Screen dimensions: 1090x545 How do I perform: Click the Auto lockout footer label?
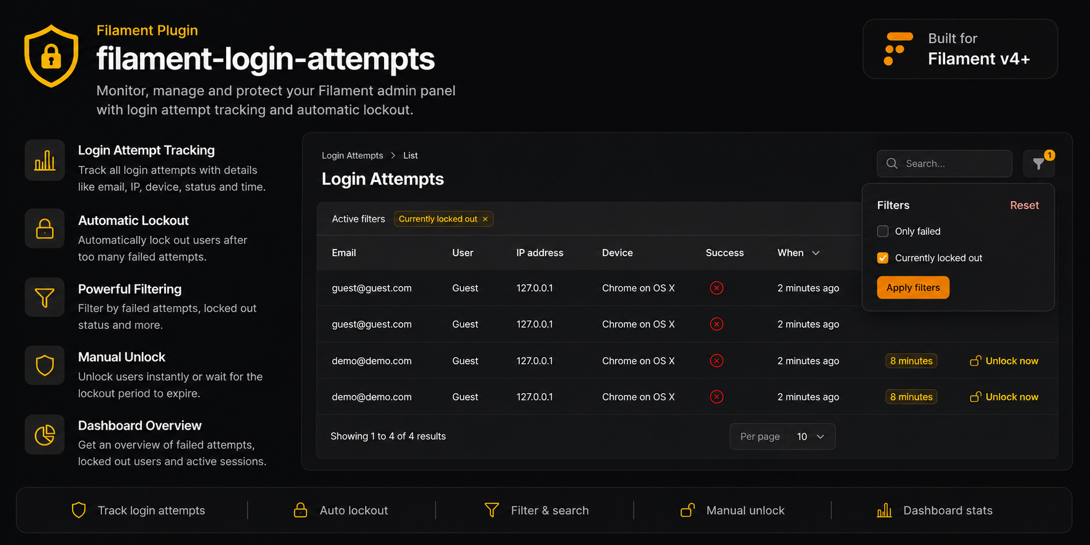[354, 511]
